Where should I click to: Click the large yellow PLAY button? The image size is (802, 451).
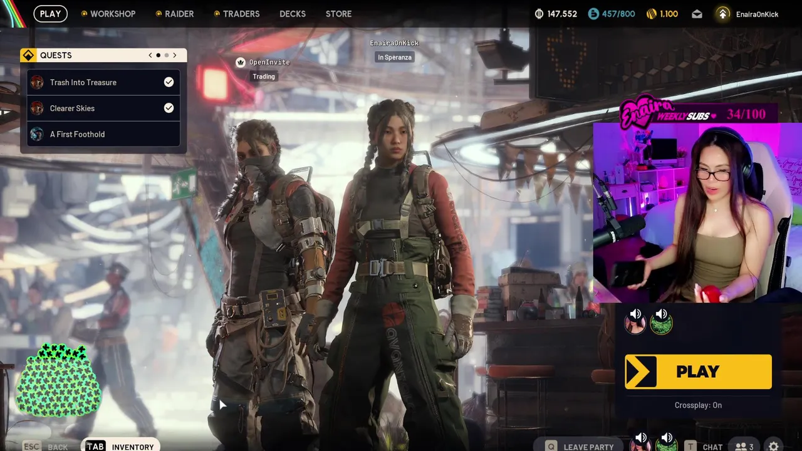pyautogui.click(x=698, y=371)
